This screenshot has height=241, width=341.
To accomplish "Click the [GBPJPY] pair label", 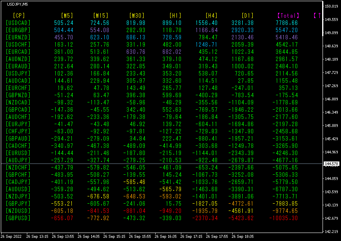I will (18, 204).
